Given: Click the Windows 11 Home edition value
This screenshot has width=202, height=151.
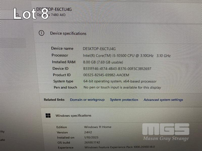Looking at the screenshot, I should tap(98, 127).
